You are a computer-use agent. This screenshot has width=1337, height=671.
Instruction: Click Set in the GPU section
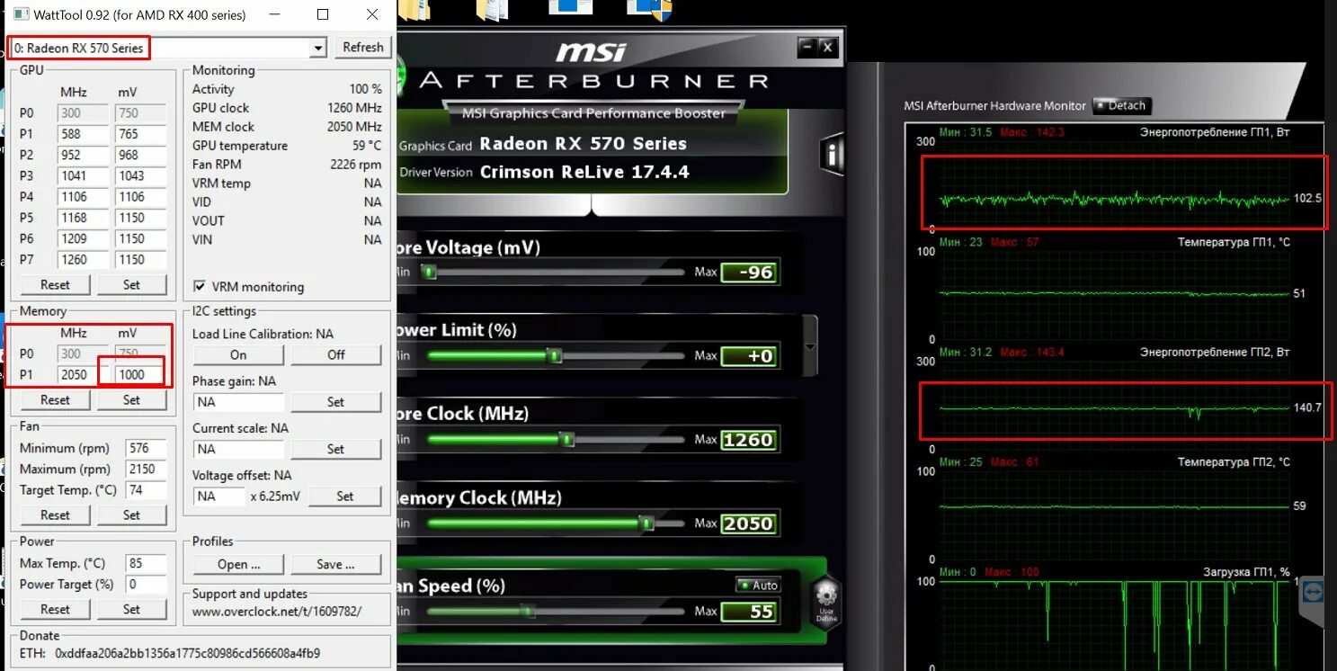point(131,284)
